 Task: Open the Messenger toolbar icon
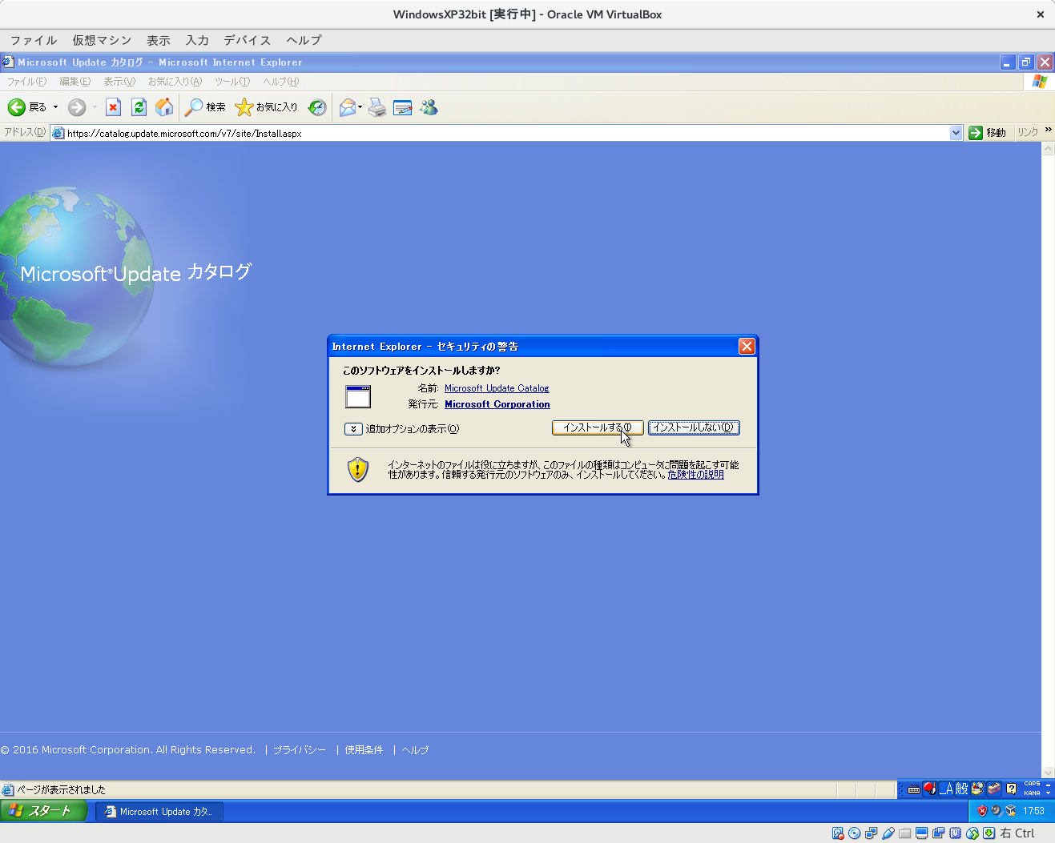[429, 107]
